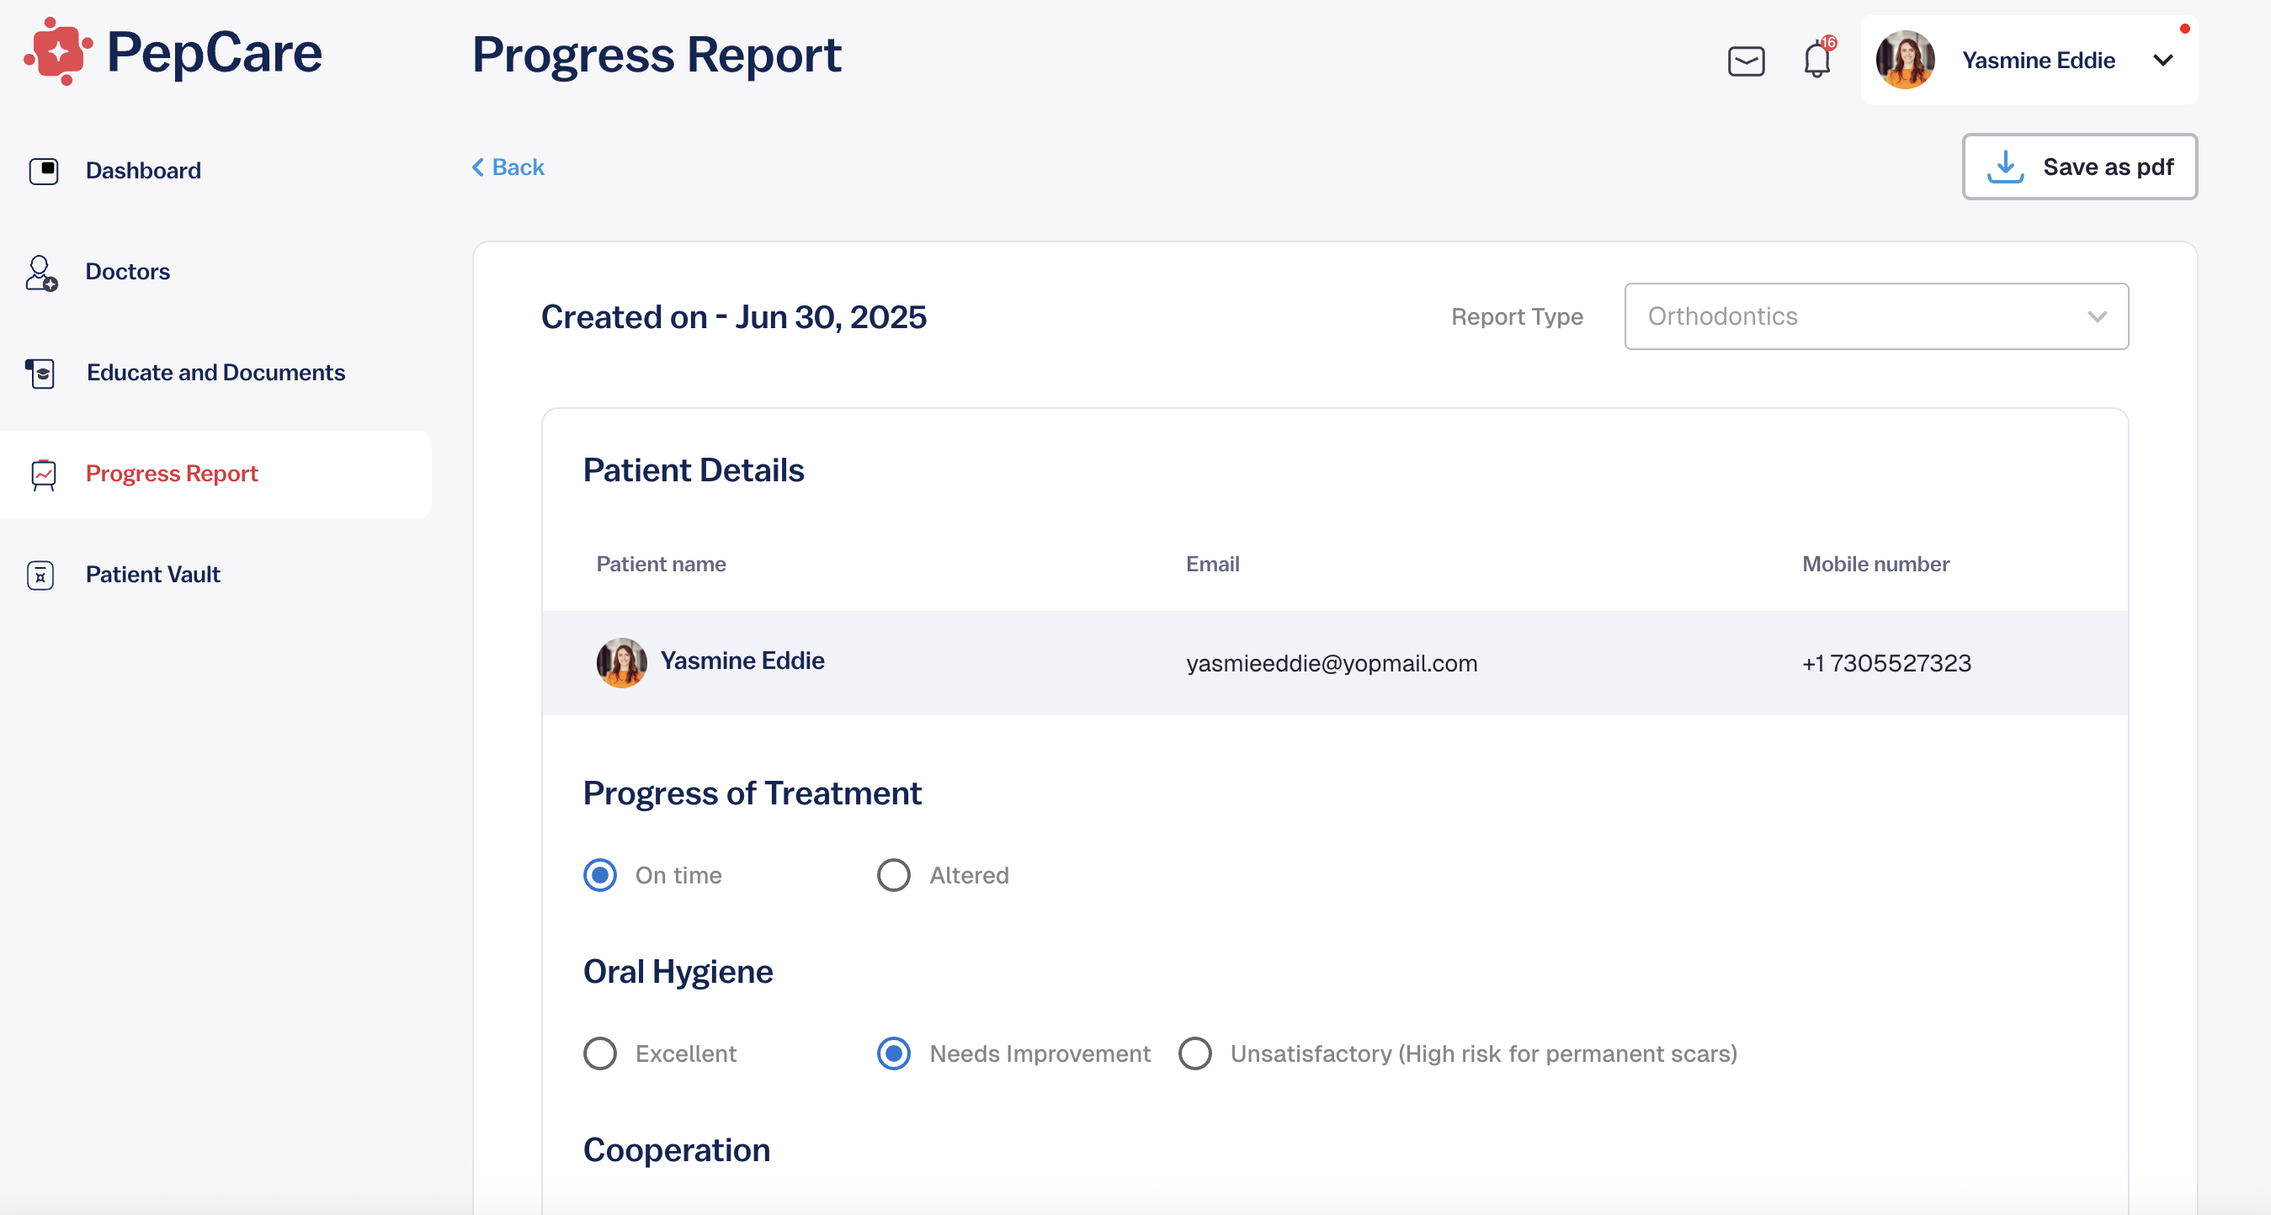Select Unsatisfactory oral hygiene option
This screenshot has height=1215, width=2271.
pyautogui.click(x=1195, y=1053)
